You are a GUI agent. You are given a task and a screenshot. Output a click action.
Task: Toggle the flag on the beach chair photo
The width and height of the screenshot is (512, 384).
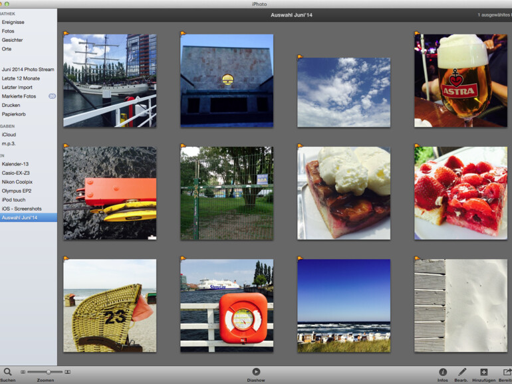coord(66,258)
